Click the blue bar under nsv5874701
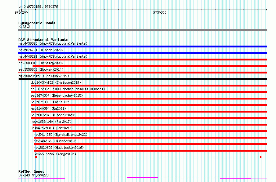Image resolution: width=276 pixels, height=182 pixels. coord(143,53)
